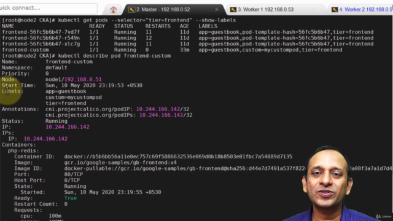
Task: Click label app=guestbook in describe output
Action: tap(66, 91)
